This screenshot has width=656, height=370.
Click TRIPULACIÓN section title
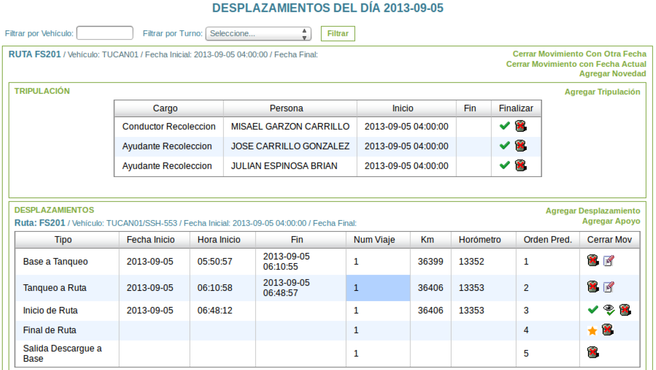(42, 91)
